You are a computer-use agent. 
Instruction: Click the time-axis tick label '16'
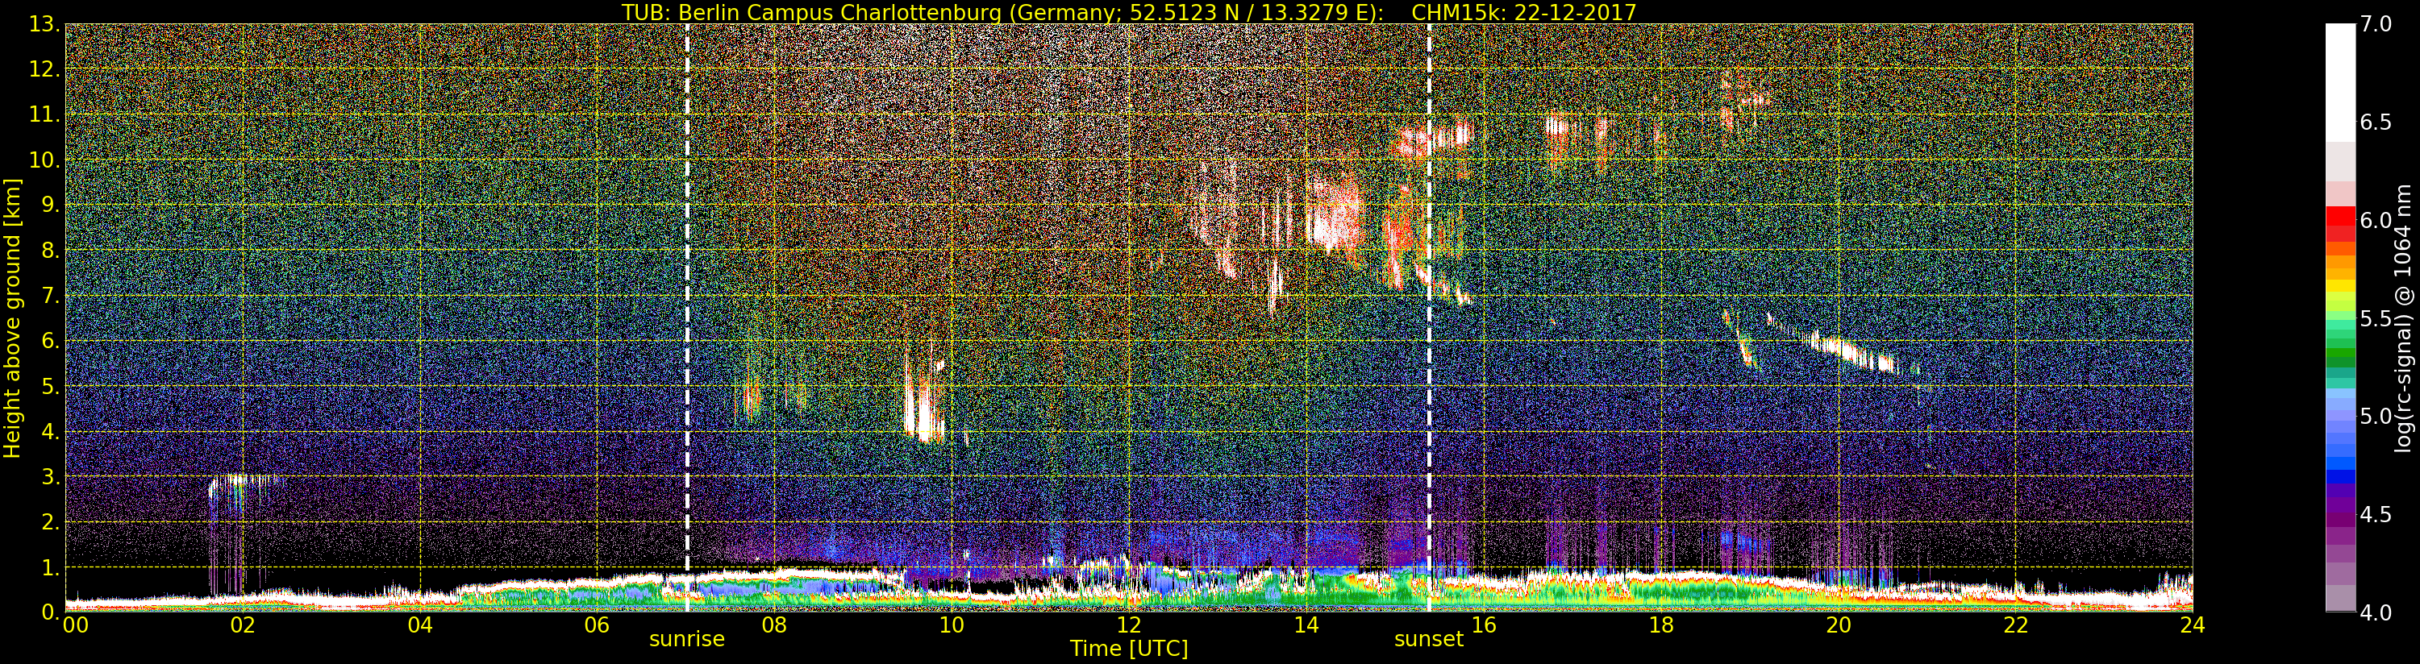click(1484, 625)
